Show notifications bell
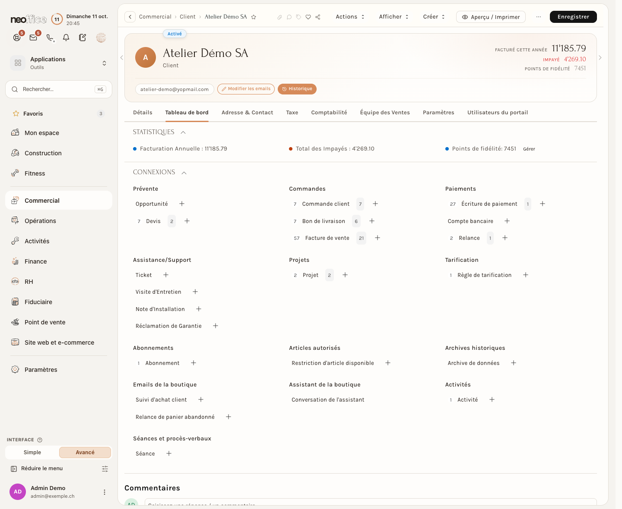 (66, 38)
